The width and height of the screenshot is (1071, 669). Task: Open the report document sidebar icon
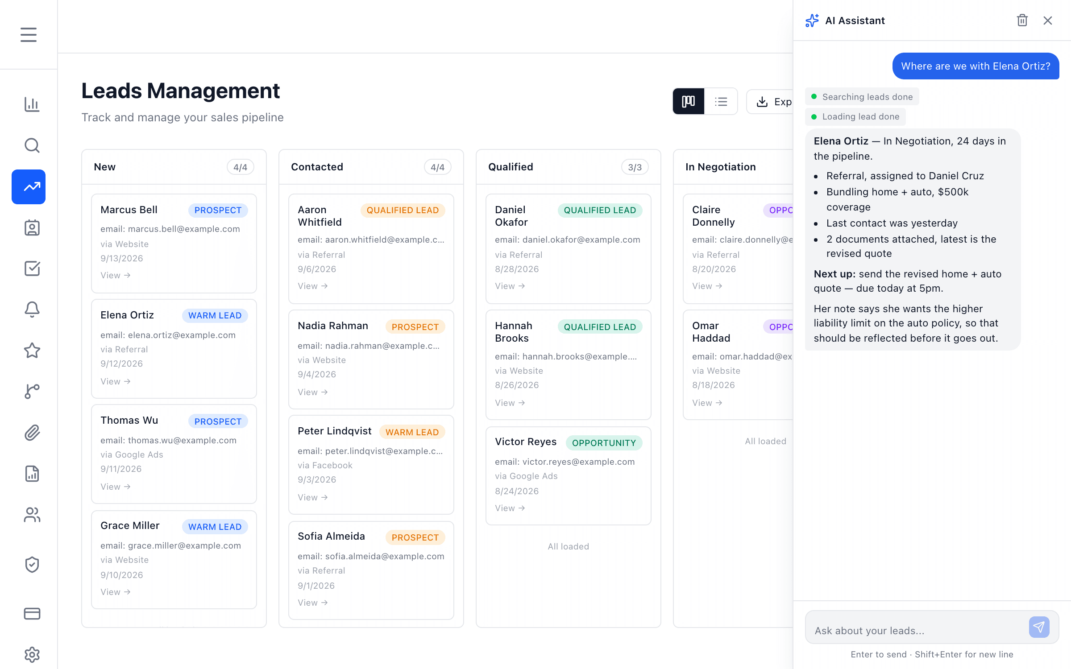[x=32, y=474]
